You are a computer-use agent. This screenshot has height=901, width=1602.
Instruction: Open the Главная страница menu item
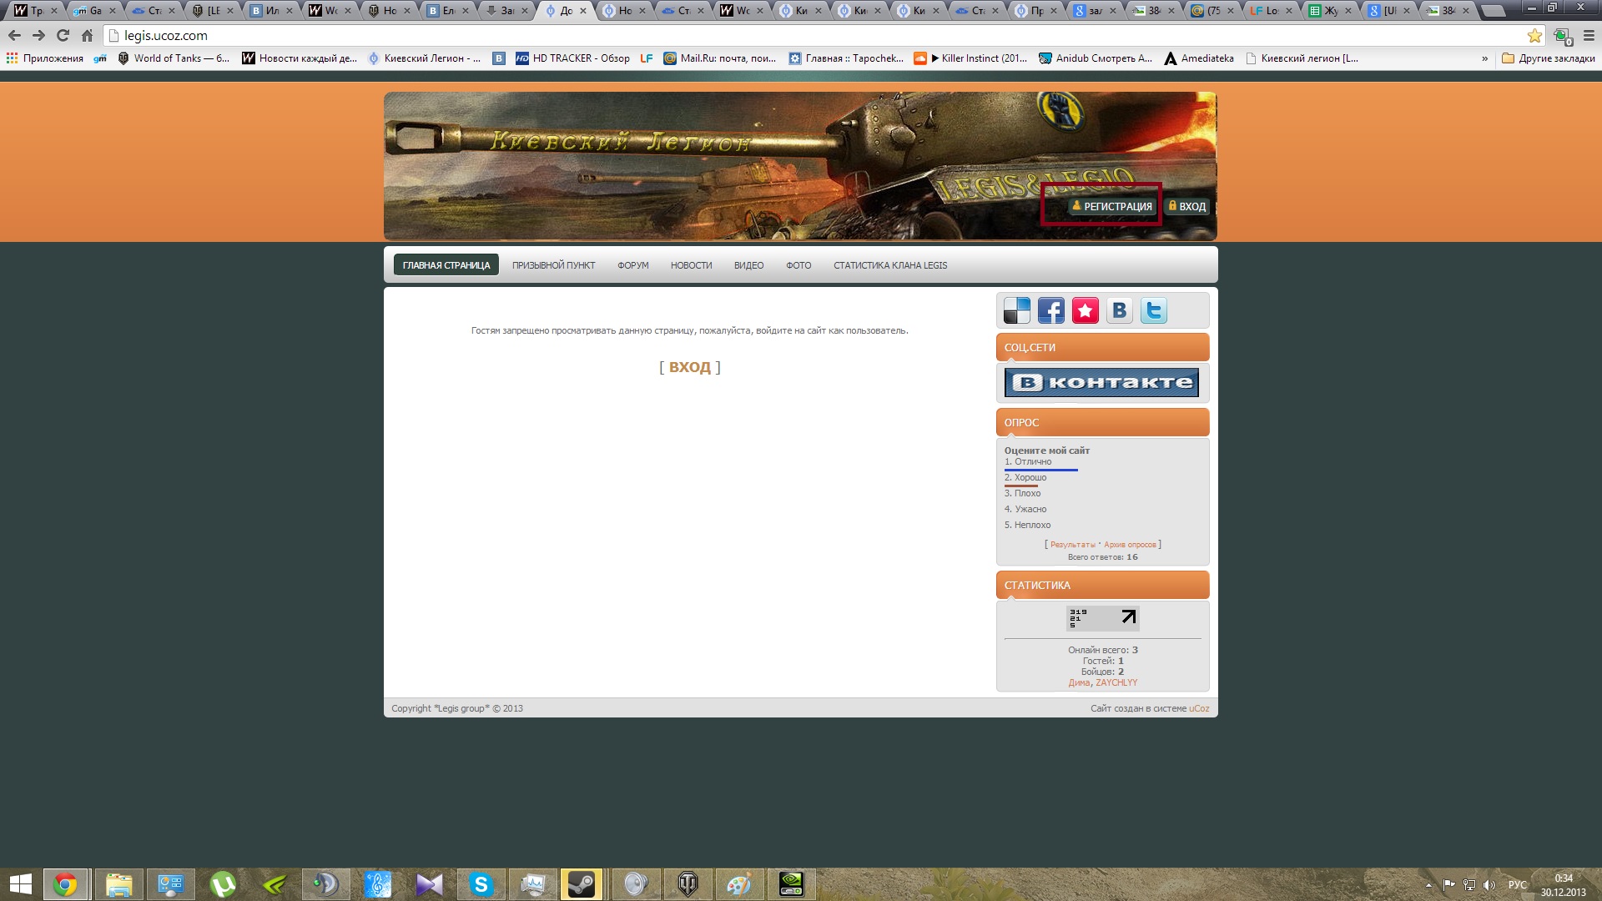click(446, 265)
